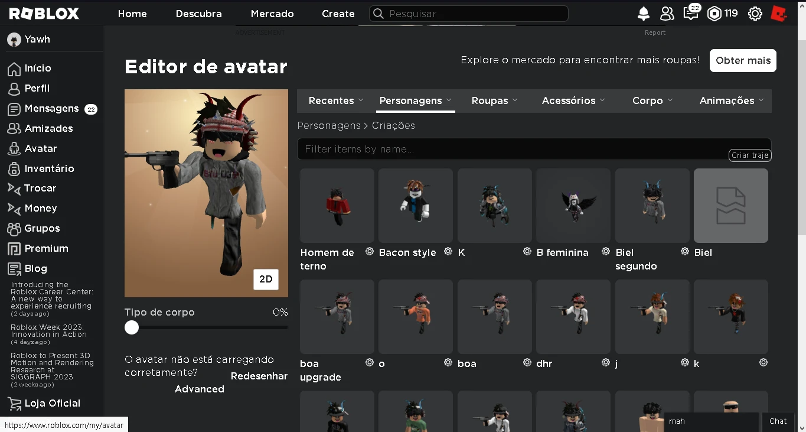The image size is (806, 432).
Task: Open blog post about SIGGRAPH 2023
Action: tap(52, 366)
